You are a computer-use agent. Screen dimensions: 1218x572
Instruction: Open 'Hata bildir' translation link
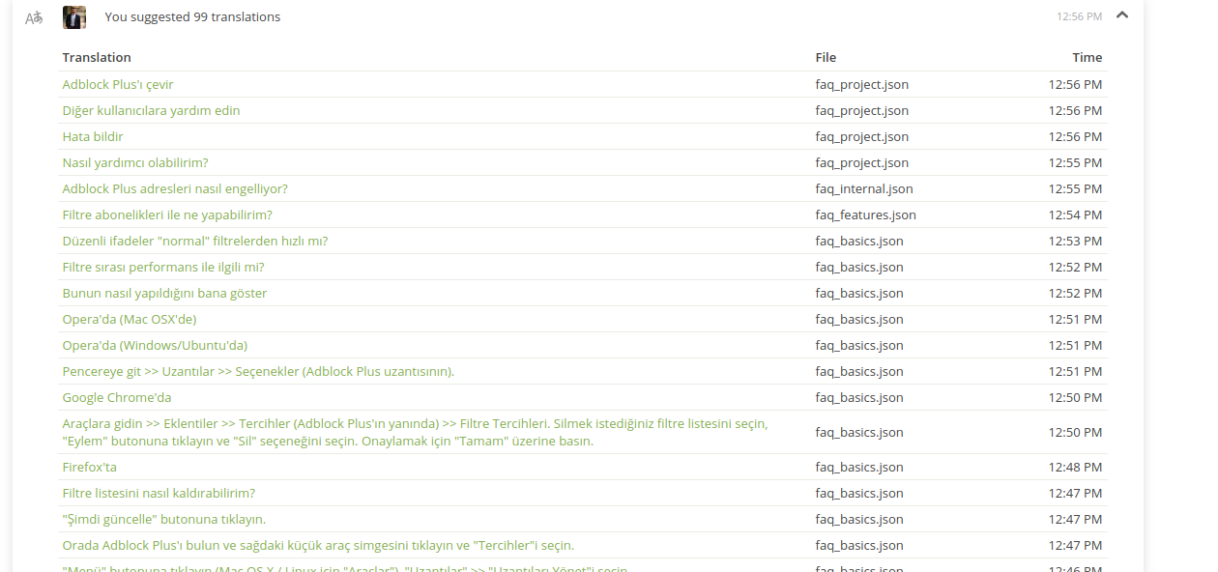pyautogui.click(x=93, y=136)
